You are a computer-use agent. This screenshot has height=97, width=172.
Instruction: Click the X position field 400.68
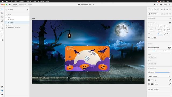[160, 26]
